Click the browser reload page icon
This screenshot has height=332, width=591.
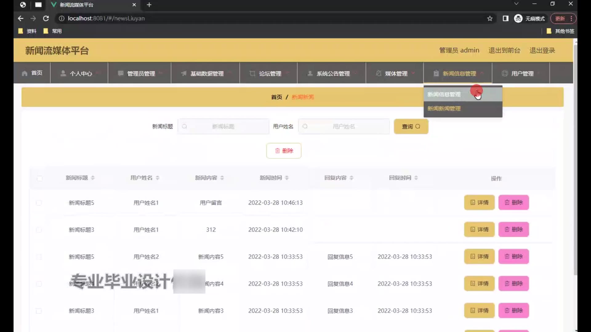coord(46,18)
